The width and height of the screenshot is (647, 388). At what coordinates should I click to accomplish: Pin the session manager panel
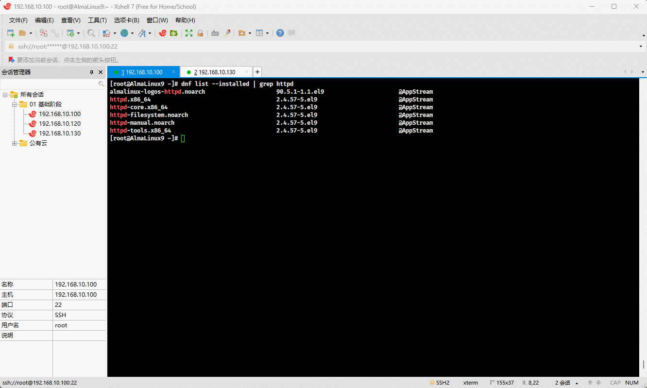pyautogui.click(x=91, y=72)
